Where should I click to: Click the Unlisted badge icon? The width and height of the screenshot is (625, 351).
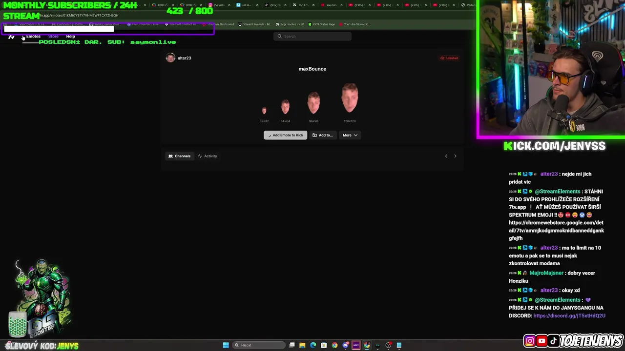(x=442, y=58)
